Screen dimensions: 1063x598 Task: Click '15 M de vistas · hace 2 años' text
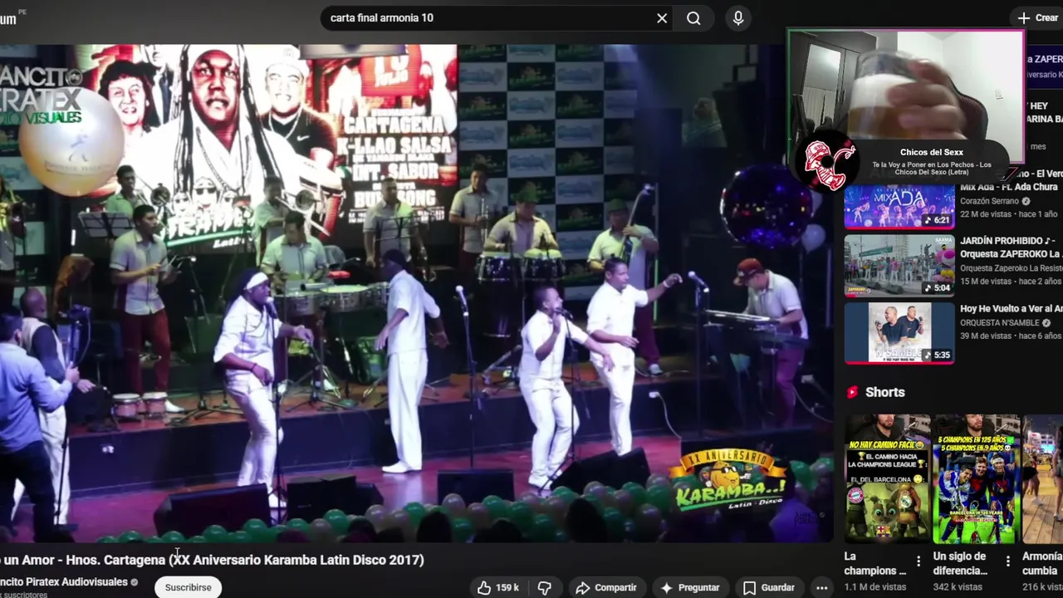pos(1011,281)
